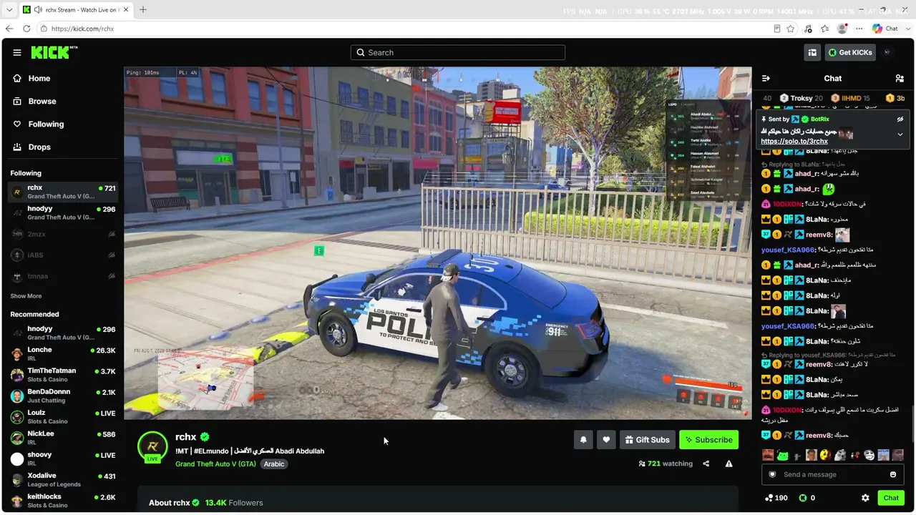Open the user avatar menu
Screen dimensions: 916x515
pos(887,52)
